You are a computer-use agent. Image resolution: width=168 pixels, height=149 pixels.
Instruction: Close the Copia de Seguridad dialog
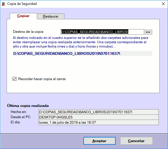click(163, 4)
